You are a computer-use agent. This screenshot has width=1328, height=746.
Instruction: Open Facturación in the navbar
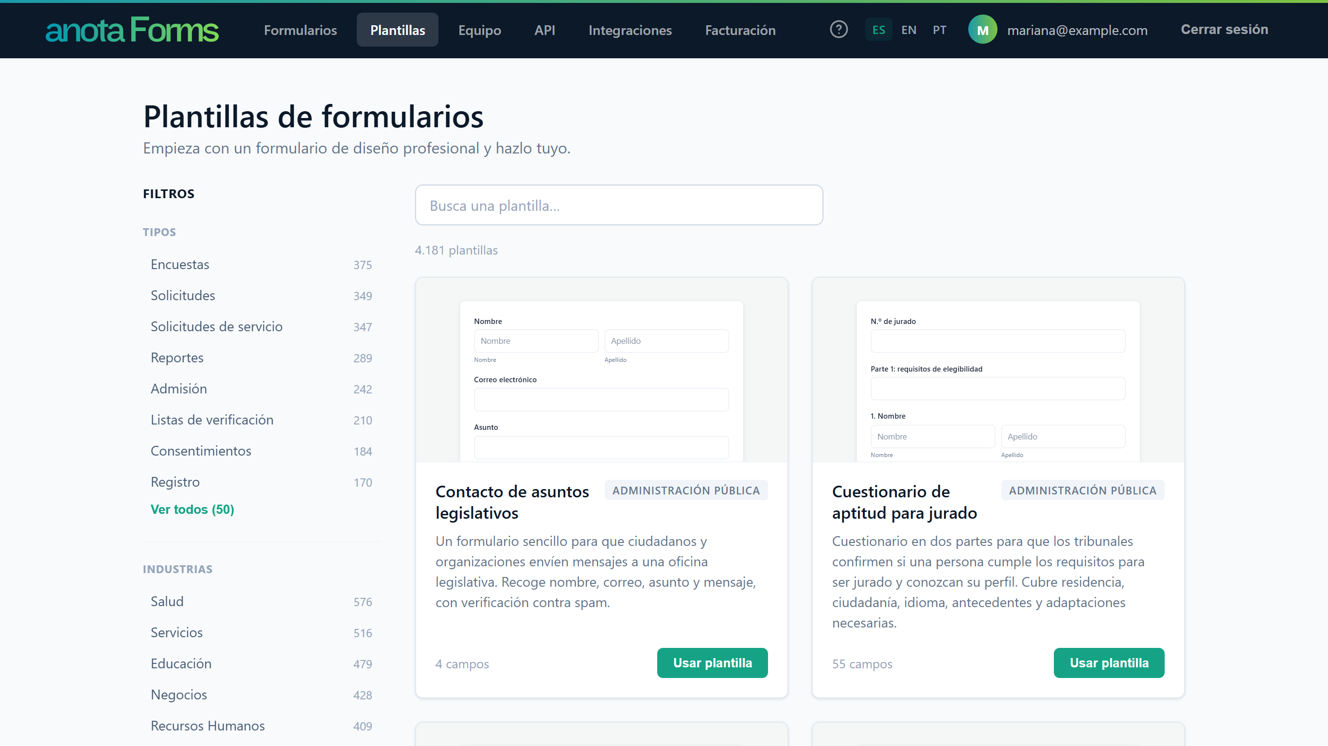[x=740, y=30]
